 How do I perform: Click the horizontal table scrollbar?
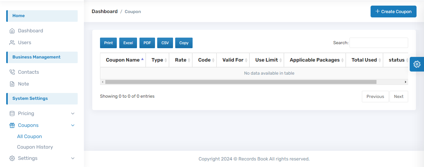point(241,82)
